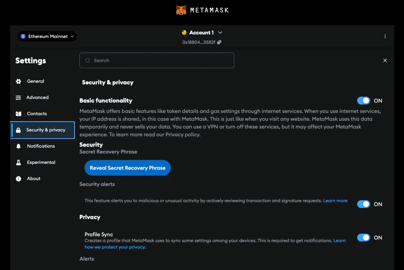Image resolution: width=404 pixels, height=270 pixels.
Task: Open the Ethereum Mainnet network dropdown
Action: click(47, 37)
